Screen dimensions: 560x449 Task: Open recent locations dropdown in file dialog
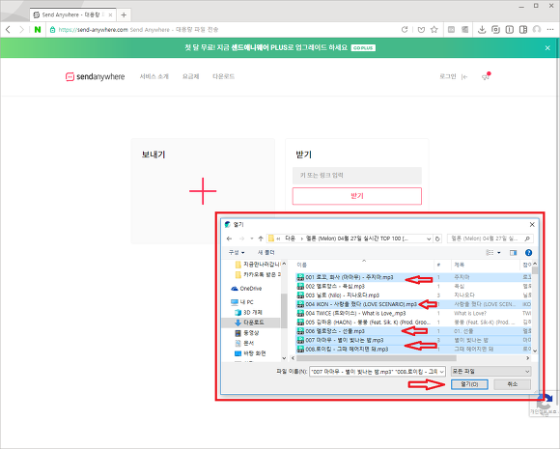click(x=252, y=239)
